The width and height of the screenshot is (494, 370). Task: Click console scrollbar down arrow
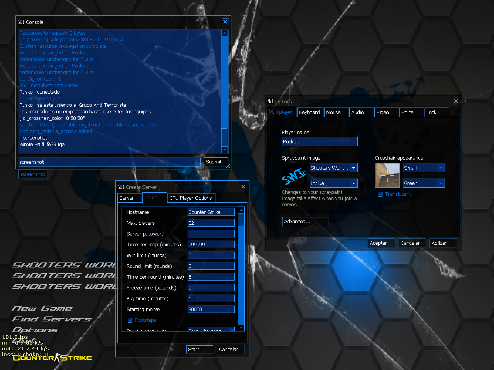[225, 150]
